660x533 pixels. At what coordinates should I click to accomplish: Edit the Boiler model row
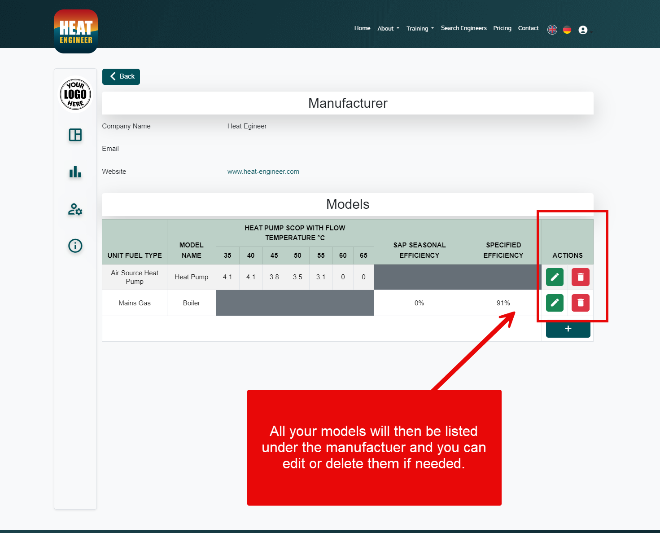click(x=555, y=303)
